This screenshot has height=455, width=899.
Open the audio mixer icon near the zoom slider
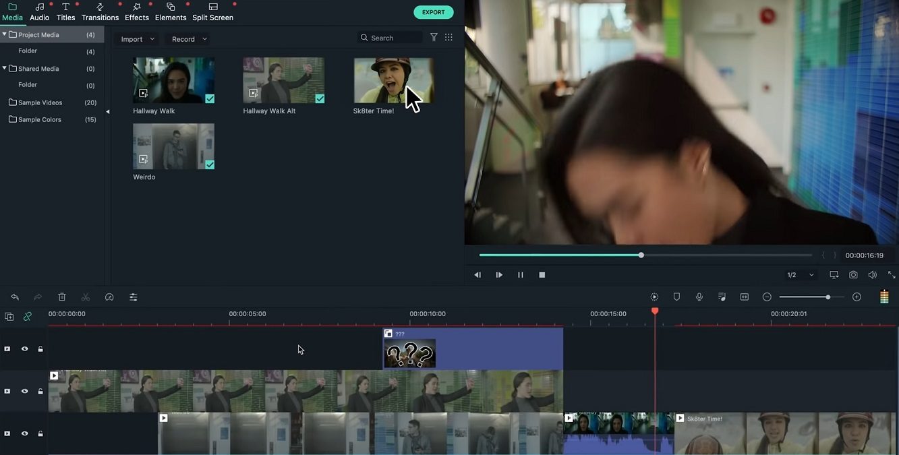884,297
